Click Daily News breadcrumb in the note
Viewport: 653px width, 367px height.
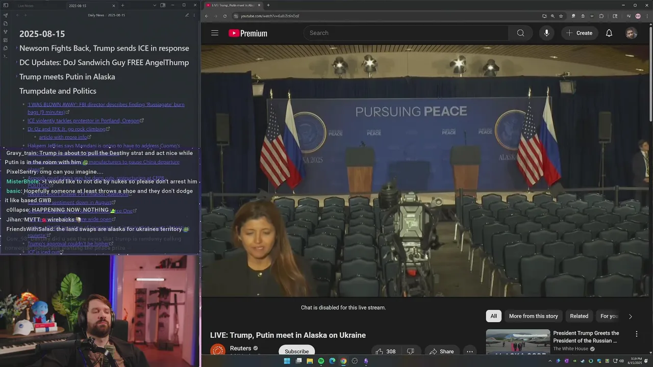pos(96,15)
